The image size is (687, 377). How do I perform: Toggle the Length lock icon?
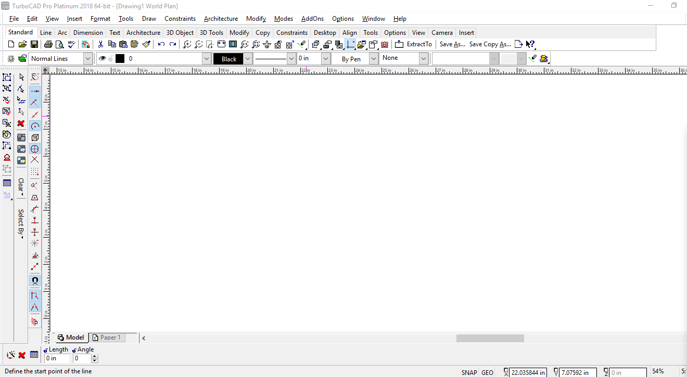click(x=46, y=350)
